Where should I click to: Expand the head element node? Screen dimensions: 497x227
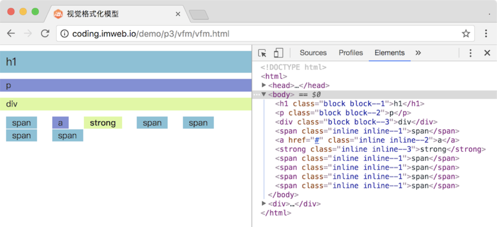264,85
